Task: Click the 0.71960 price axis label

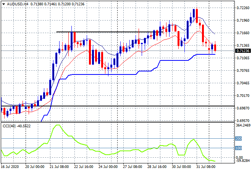Action: pos(243,20)
